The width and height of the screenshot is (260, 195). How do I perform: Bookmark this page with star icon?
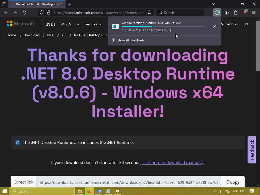(149, 13)
